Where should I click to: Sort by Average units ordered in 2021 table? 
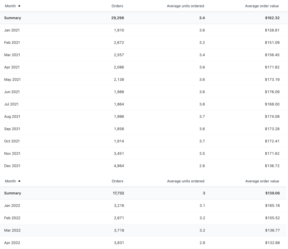click(x=185, y=6)
